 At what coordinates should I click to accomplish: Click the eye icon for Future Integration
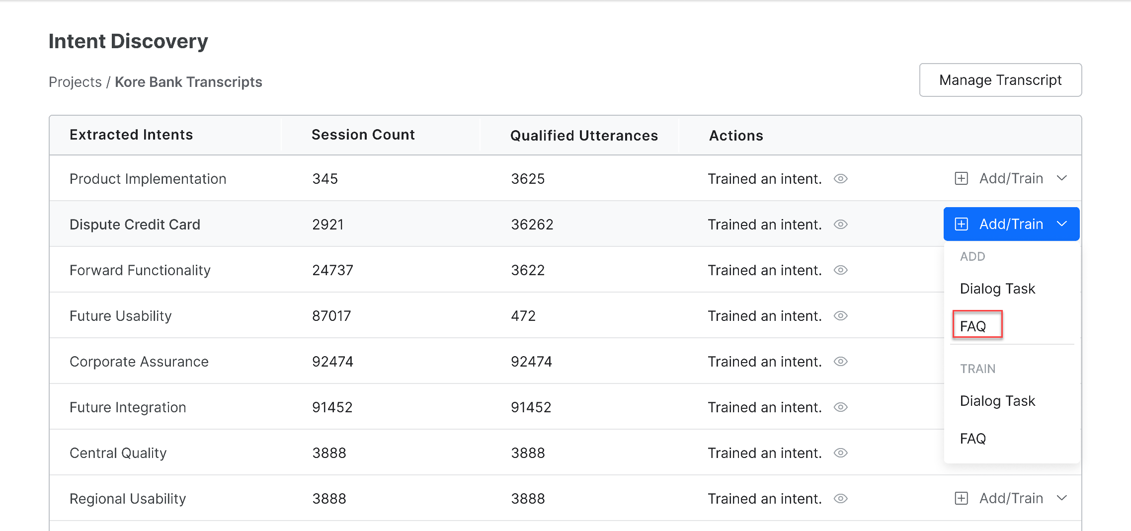(840, 407)
